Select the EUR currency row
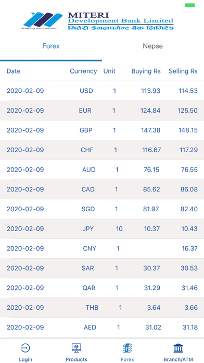The image size is (204, 363). coord(102,111)
